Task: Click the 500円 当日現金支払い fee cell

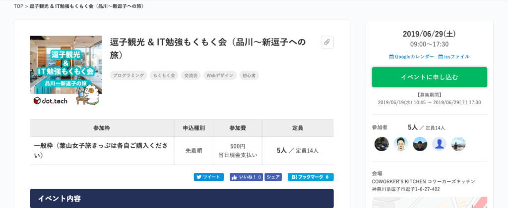Action: [238, 151]
